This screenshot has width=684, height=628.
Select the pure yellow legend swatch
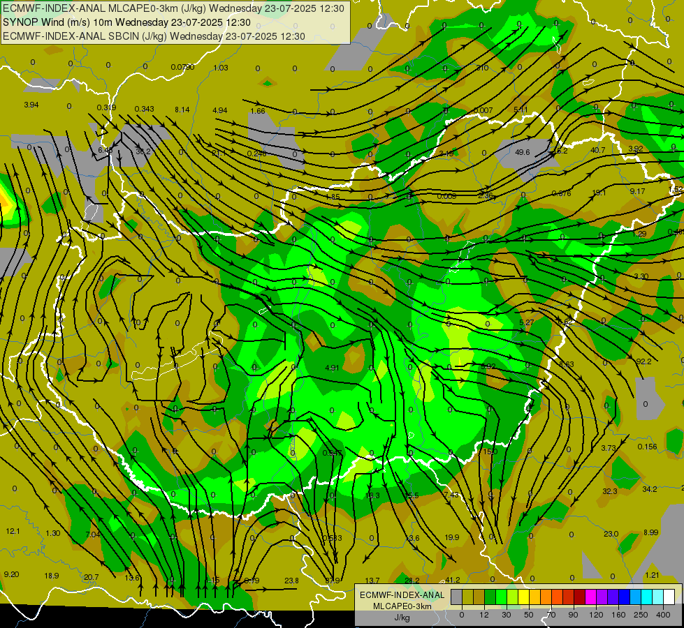point(524,597)
